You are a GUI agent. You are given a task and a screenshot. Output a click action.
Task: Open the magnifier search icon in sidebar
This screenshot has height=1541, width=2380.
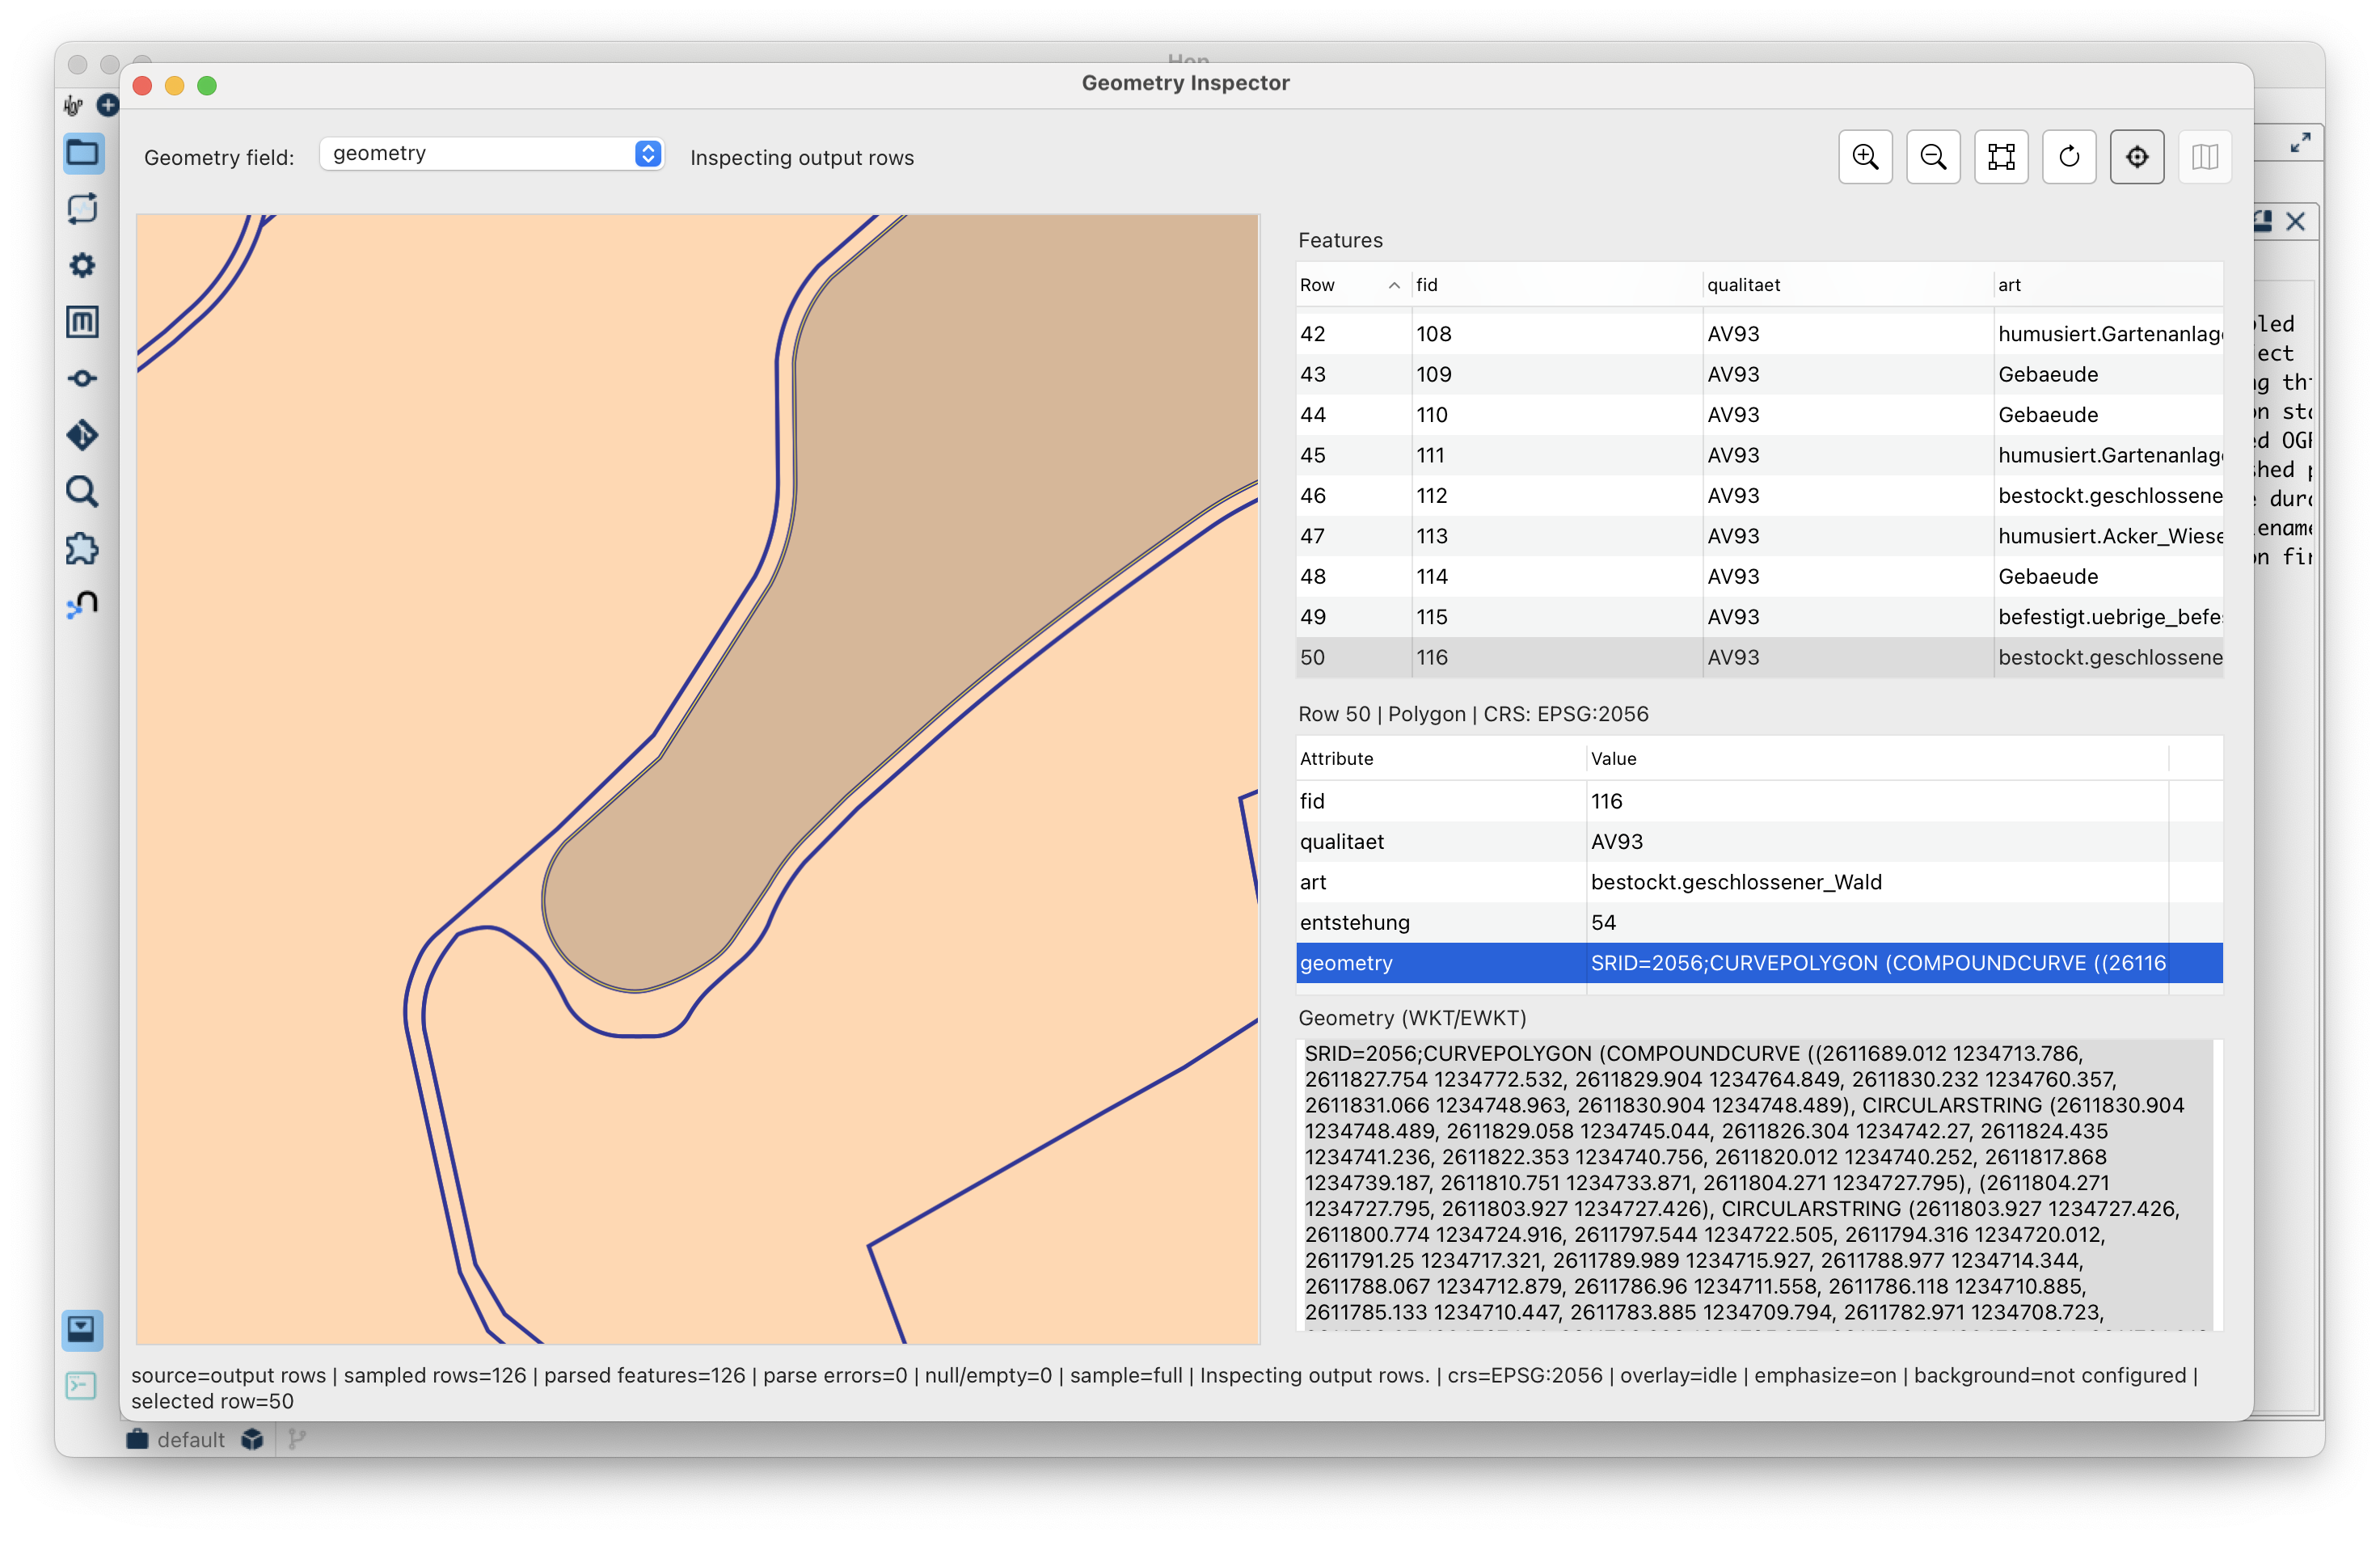click(x=82, y=492)
